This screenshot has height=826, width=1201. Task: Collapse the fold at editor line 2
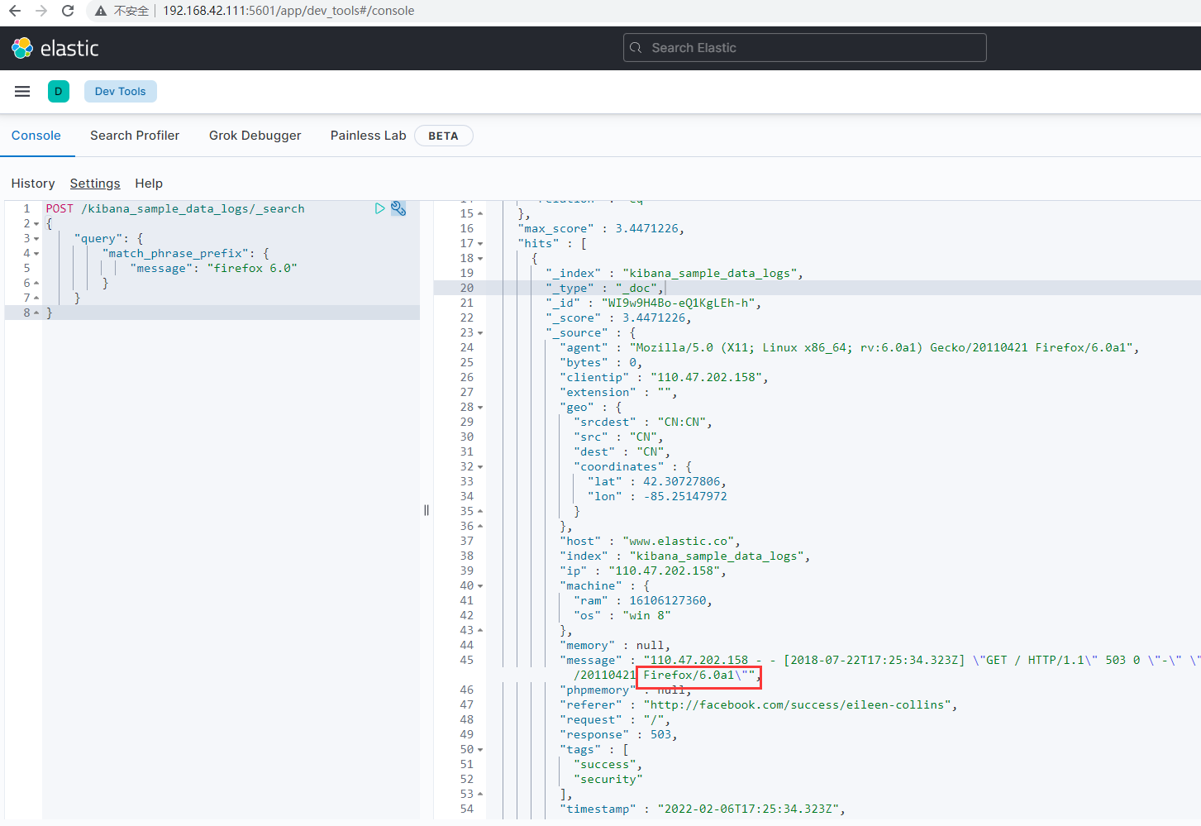pyautogui.click(x=36, y=224)
